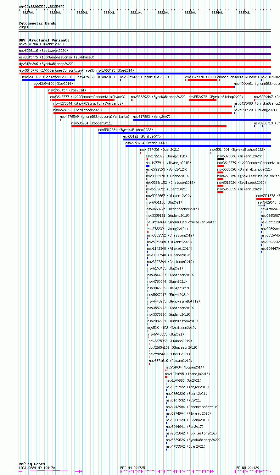Open esv2722392 (Wong2012b) variant
Image resolution: width=280 pixels, height=475 pixels.
166,156
